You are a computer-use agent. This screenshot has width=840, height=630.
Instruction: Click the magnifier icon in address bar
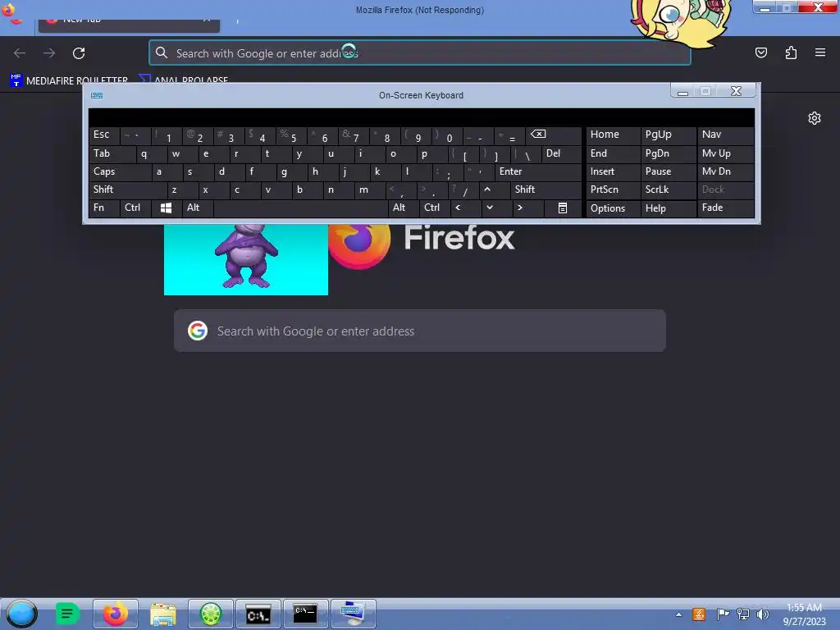click(162, 52)
